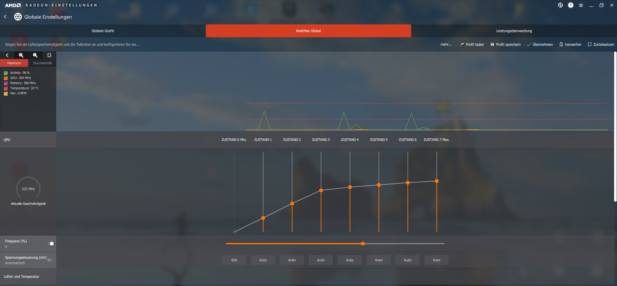The width and height of the screenshot is (617, 286).
Task: Click the Auto voltage field under ZUSTAND 3
Action: (321, 260)
